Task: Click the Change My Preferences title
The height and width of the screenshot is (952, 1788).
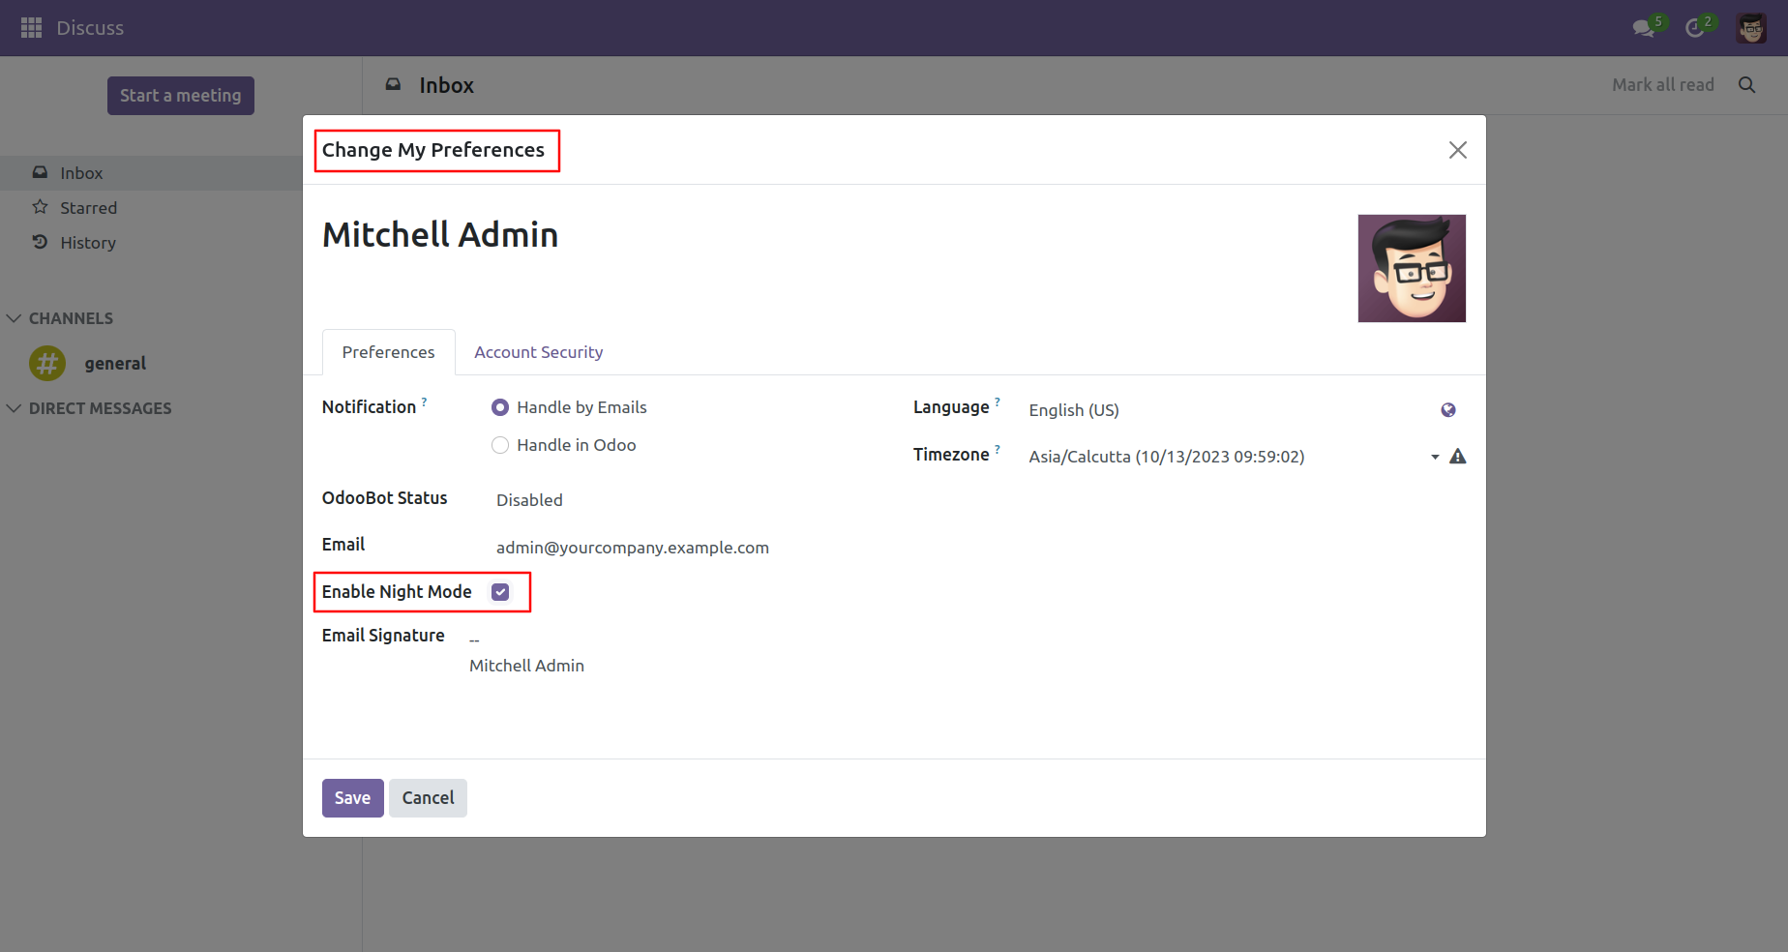Action: pyautogui.click(x=433, y=150)
